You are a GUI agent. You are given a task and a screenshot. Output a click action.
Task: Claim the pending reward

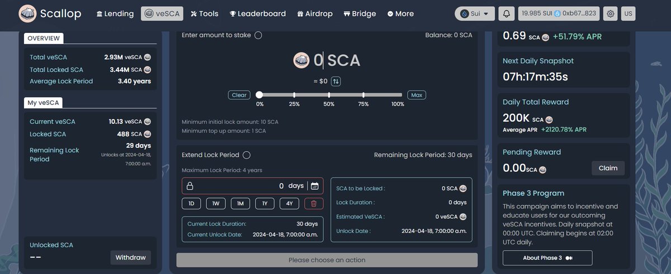(x=608, y=168)
